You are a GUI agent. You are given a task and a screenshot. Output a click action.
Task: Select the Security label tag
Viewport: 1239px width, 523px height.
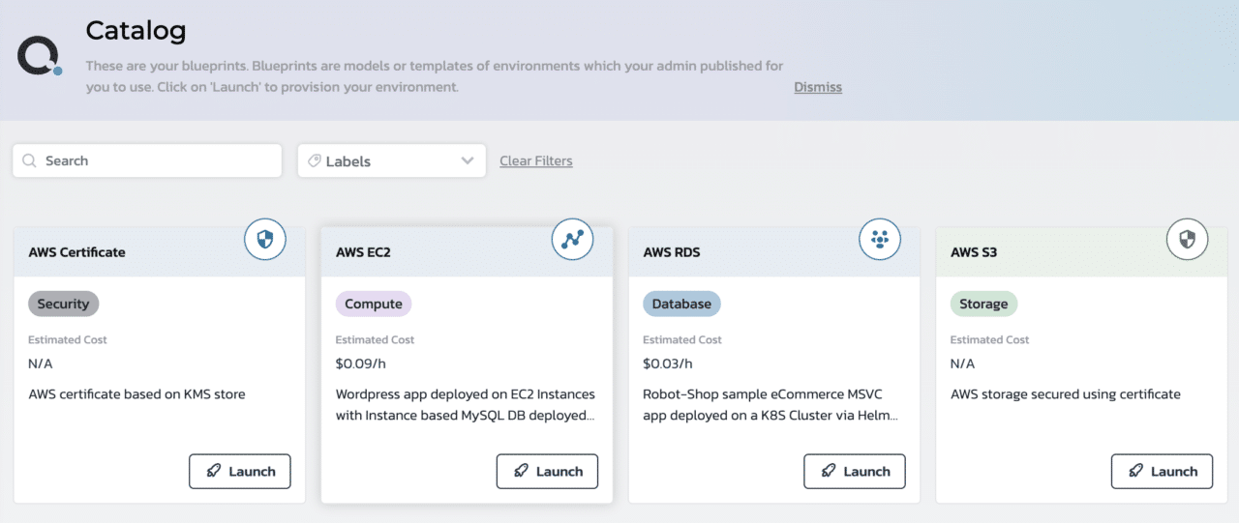point(64,304)
